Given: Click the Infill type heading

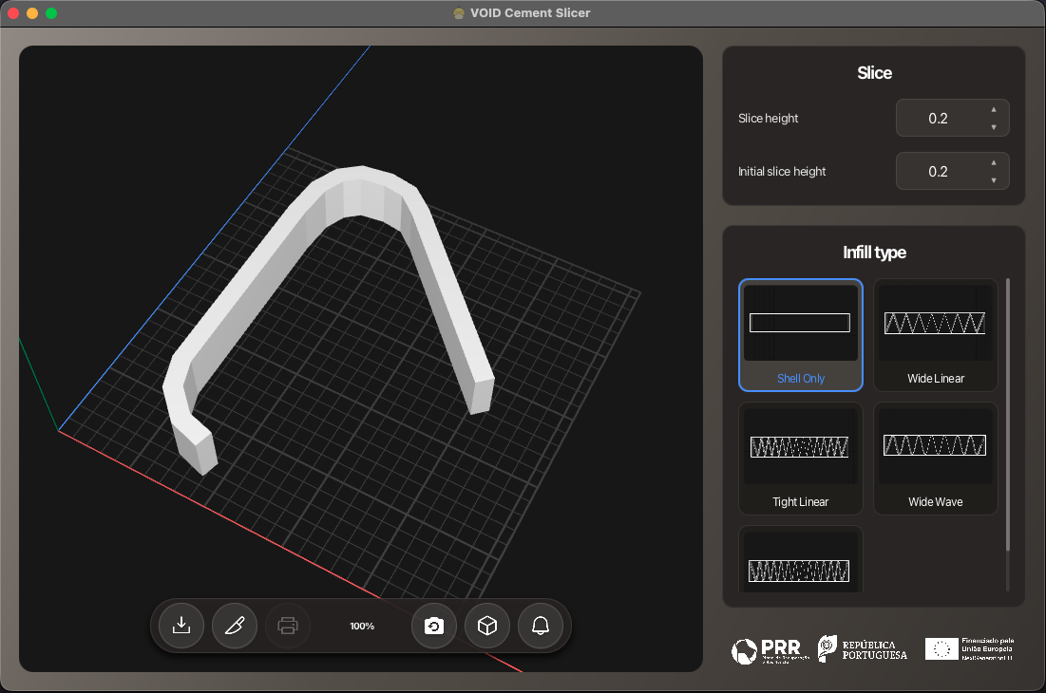Looking at the screenshot, I should coord(874,253).
